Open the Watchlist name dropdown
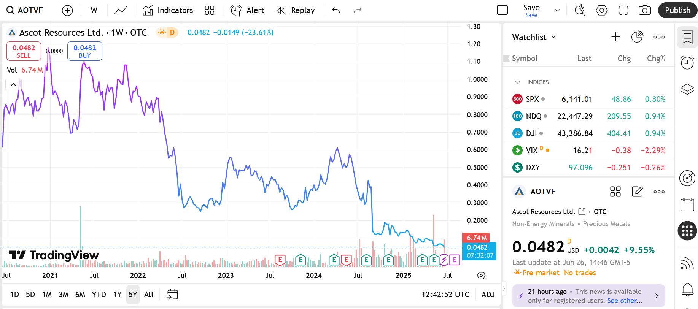Image resolution: width=698 pixels, height=309 pixels. click(x=534, y=37)
